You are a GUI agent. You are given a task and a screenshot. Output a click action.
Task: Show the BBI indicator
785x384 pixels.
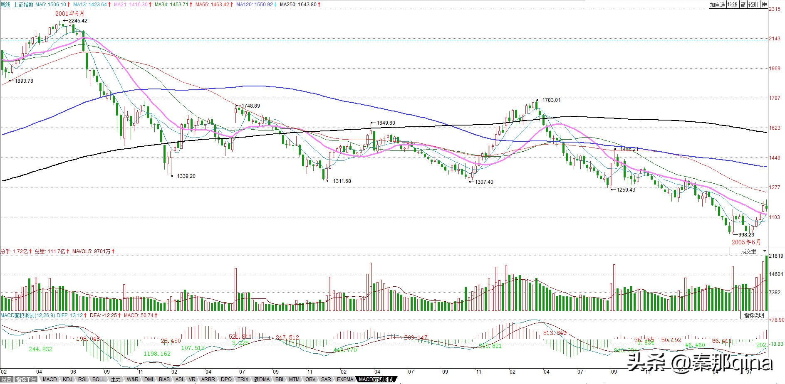pyautogui.click(x=279, y=379)
